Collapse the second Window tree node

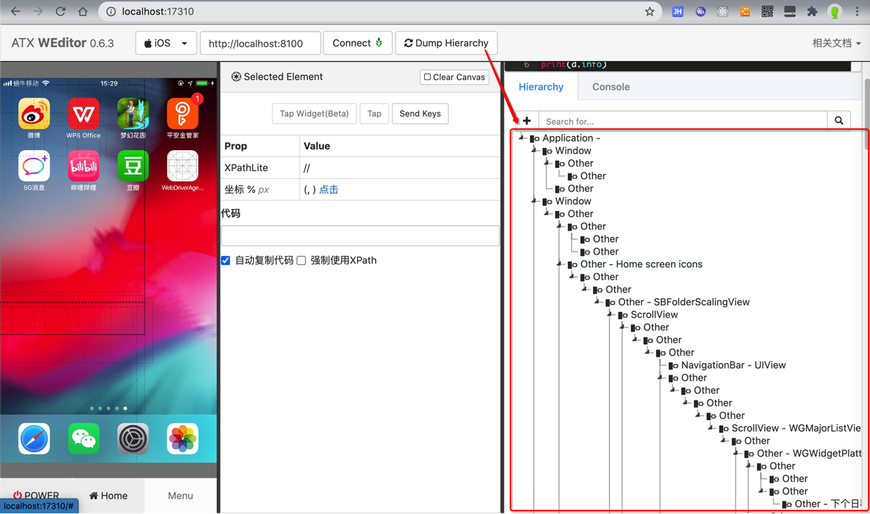tap(534, 201)
